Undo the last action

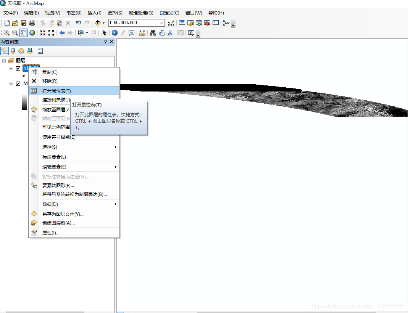79,23
